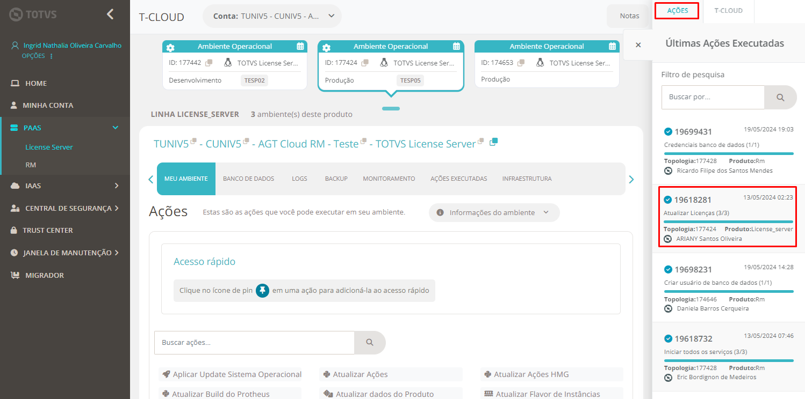Click the blue pin icon in Acesso rápido
805x399 pixels.
point(262,291)
